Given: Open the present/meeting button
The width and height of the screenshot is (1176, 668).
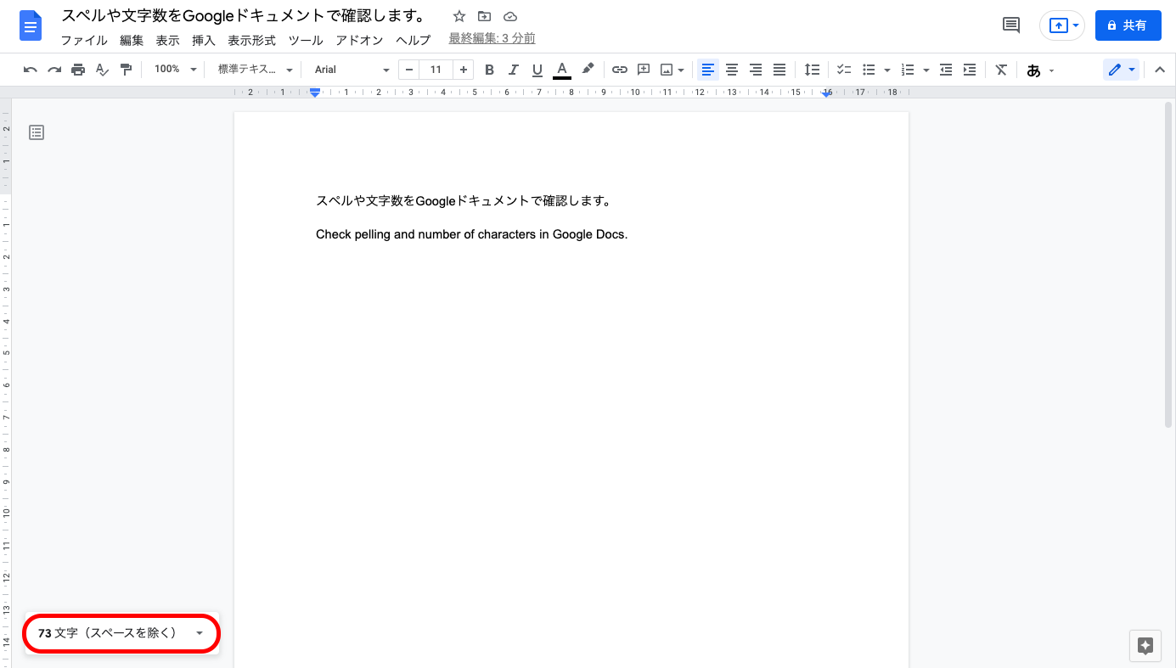Looking at the screenshot, I should 1062,25.
